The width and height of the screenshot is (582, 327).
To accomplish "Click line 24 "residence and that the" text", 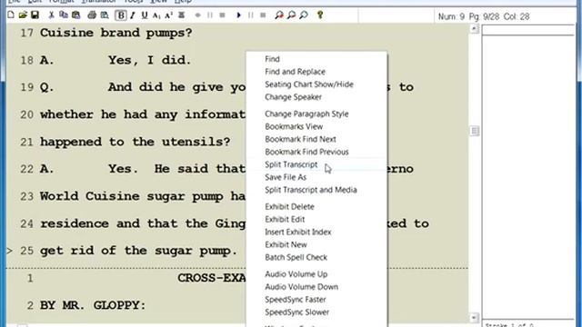I will pyautogui.click(x=124, y=223).
